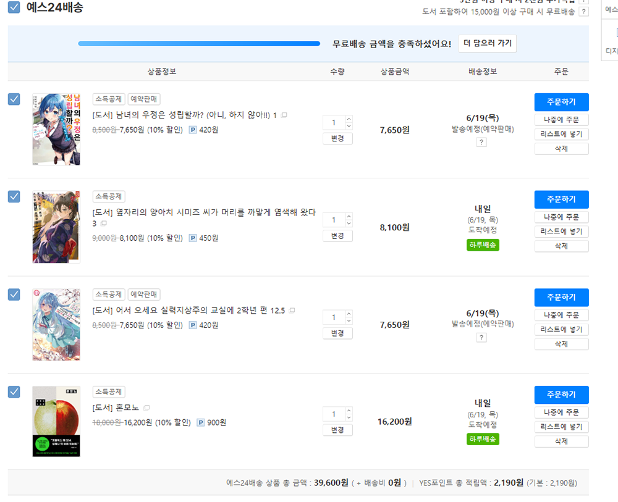Viewport: 618px width, 502px height.
Task: Open 옆자리의 양아치 시미즈 book cover thumbnail
Action: [x=56, y=227]
